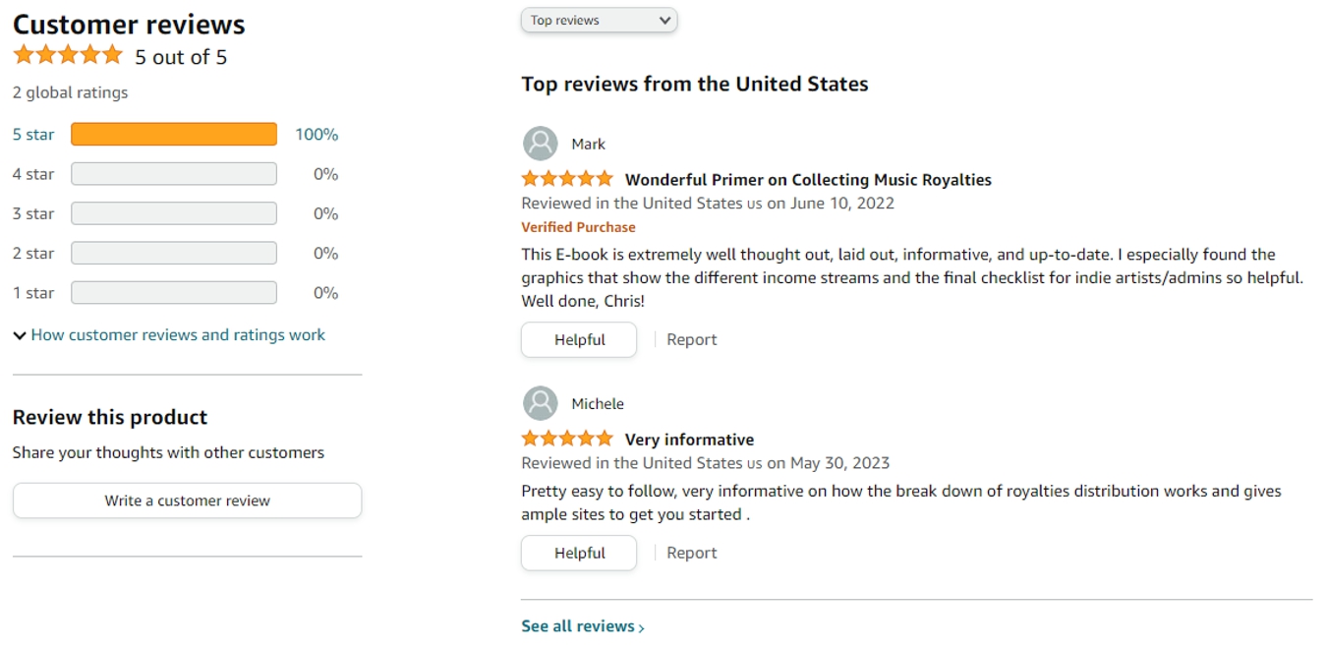Click the overall five-star rating icons
The height and width of the screenshot is (649, 1327).
pyautogui.click(x=68, y=56)
